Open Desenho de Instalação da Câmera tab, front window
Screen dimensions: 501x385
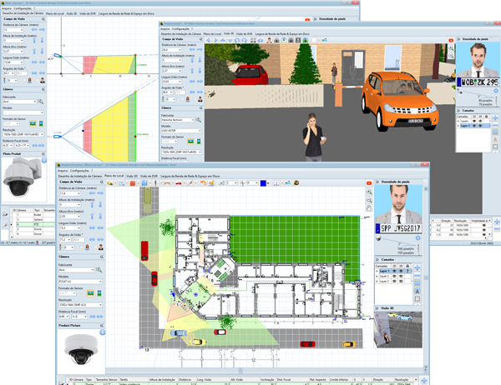click(x=80, y=176)
